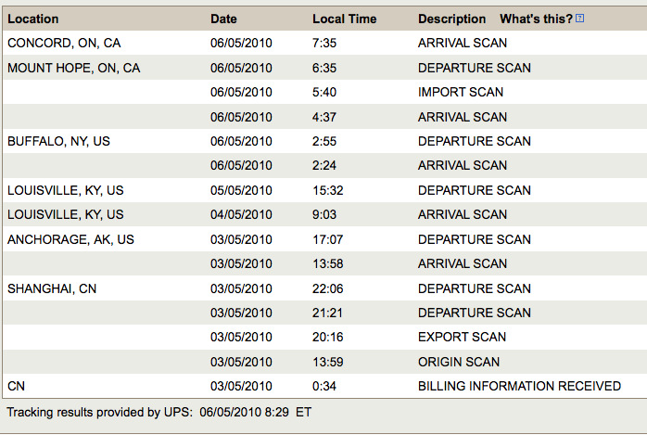Click the Description column header
Viewport: 647px width, 435px height.
coord(451,19)
